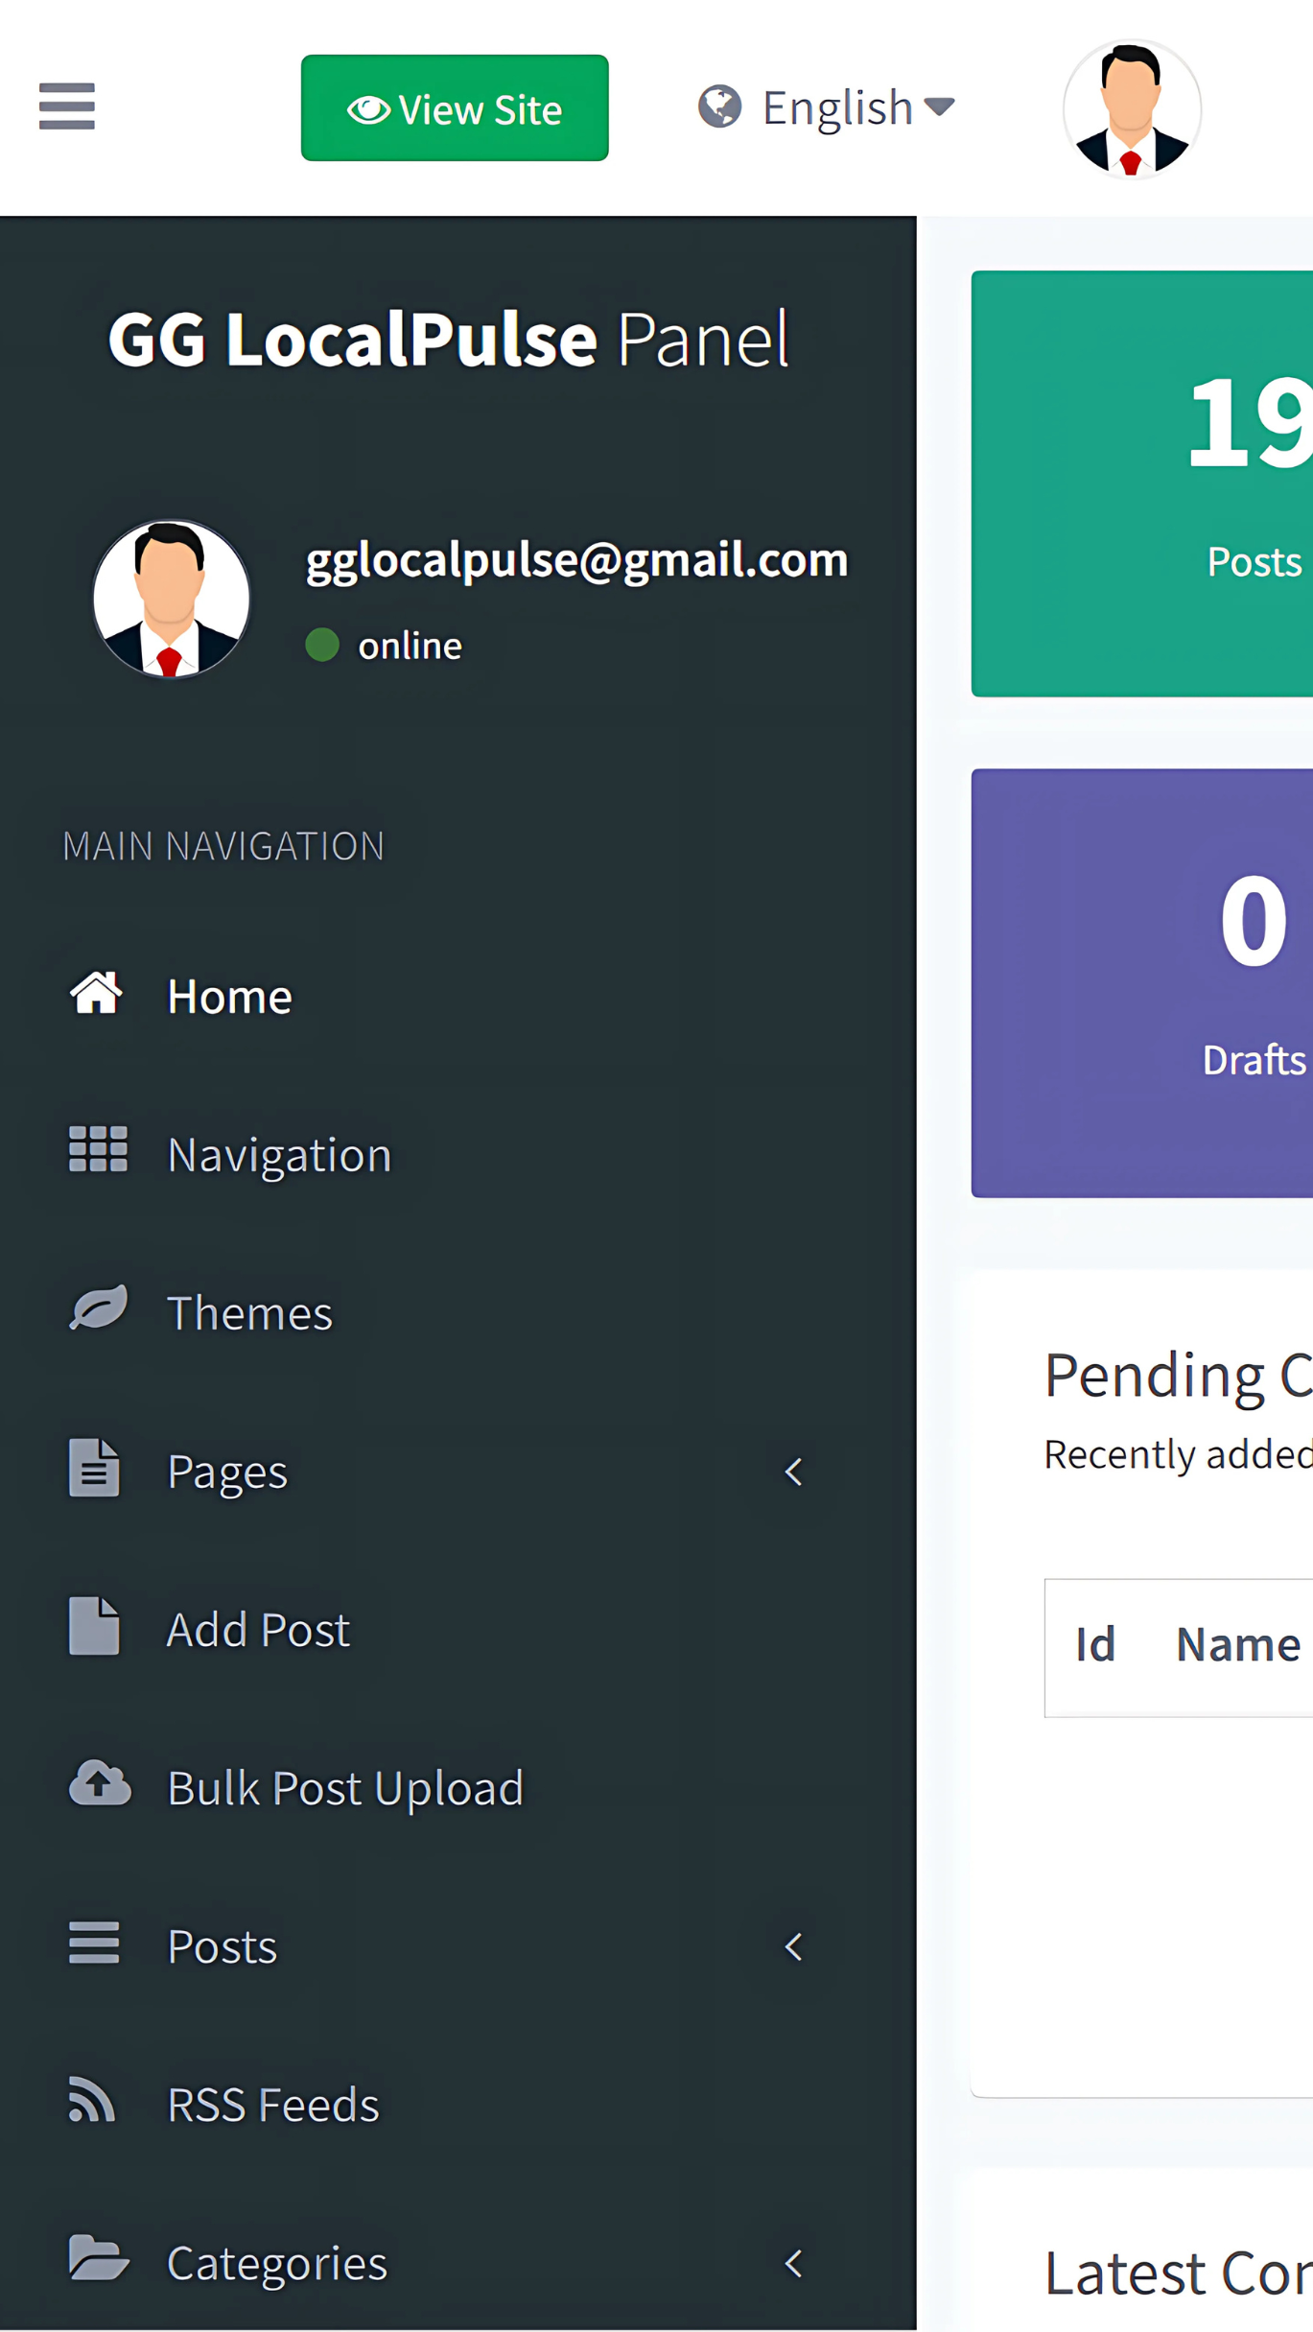
Task: Expand the Pages submenu chevron
Action: click(793, 1472)
